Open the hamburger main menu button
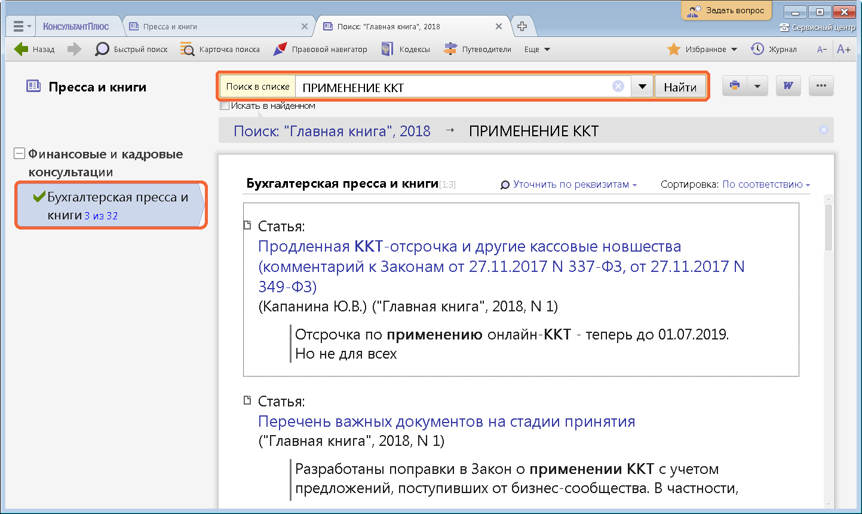This screenshot has height=514, width=862. (22, 26)
